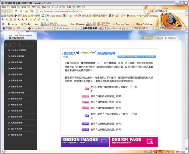Viewport: 189px width, 154px height.
Task: Click the back navigation arrow
Action: 4,11
